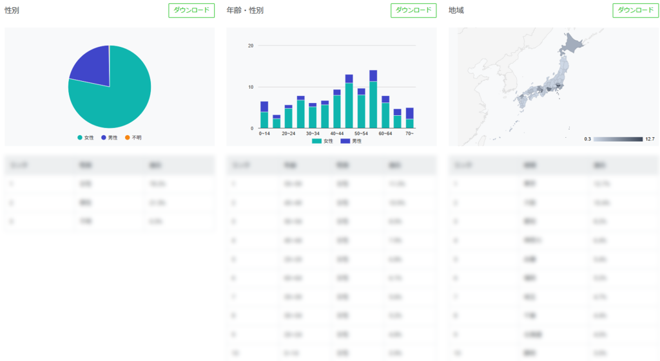
Task: Click the teal 女性 legend box under bar chart
Action: [316, 141]
